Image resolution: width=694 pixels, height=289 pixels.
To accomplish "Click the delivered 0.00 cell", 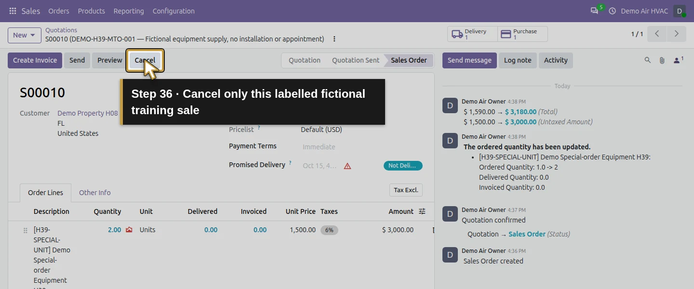I will point(211,230).
